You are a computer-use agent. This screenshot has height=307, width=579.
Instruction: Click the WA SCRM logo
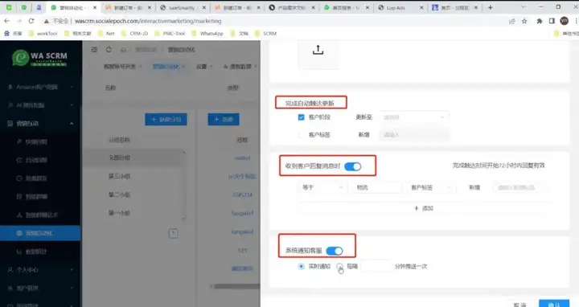[40, 58]
